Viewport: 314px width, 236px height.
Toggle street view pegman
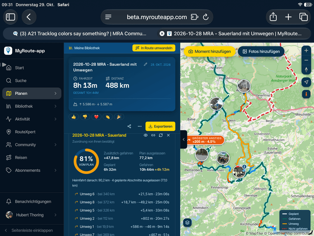tap(306, 94)
